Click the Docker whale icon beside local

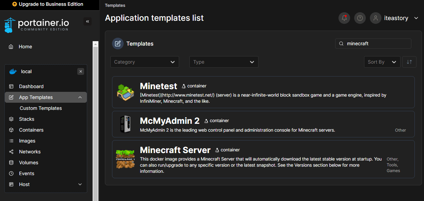tap(13, 71)
